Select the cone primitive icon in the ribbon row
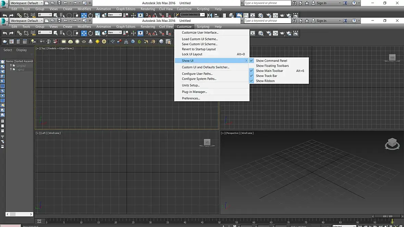The height and width of the screenshot is (227, 404). [91, 42]
